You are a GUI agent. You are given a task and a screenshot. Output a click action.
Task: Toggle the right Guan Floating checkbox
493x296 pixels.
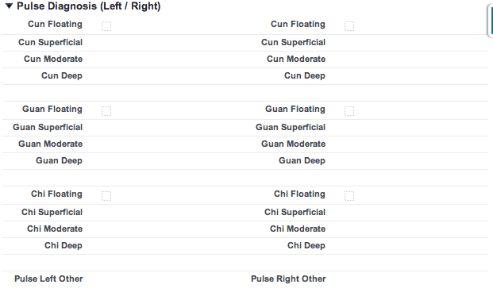click(x=349, y=111)
